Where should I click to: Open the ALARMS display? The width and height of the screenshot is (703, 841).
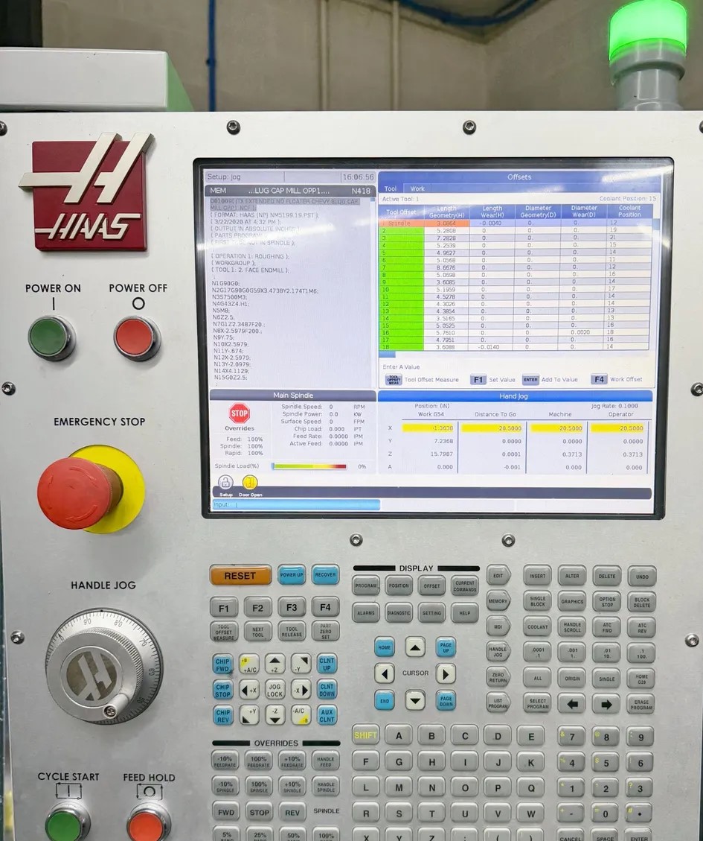coord(366,612)
